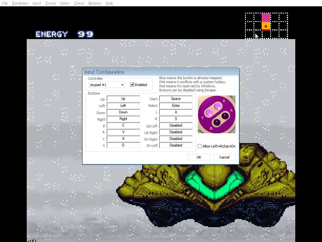
Task: Select the Select field mapped to Enter
Action: tap(176, 106)
